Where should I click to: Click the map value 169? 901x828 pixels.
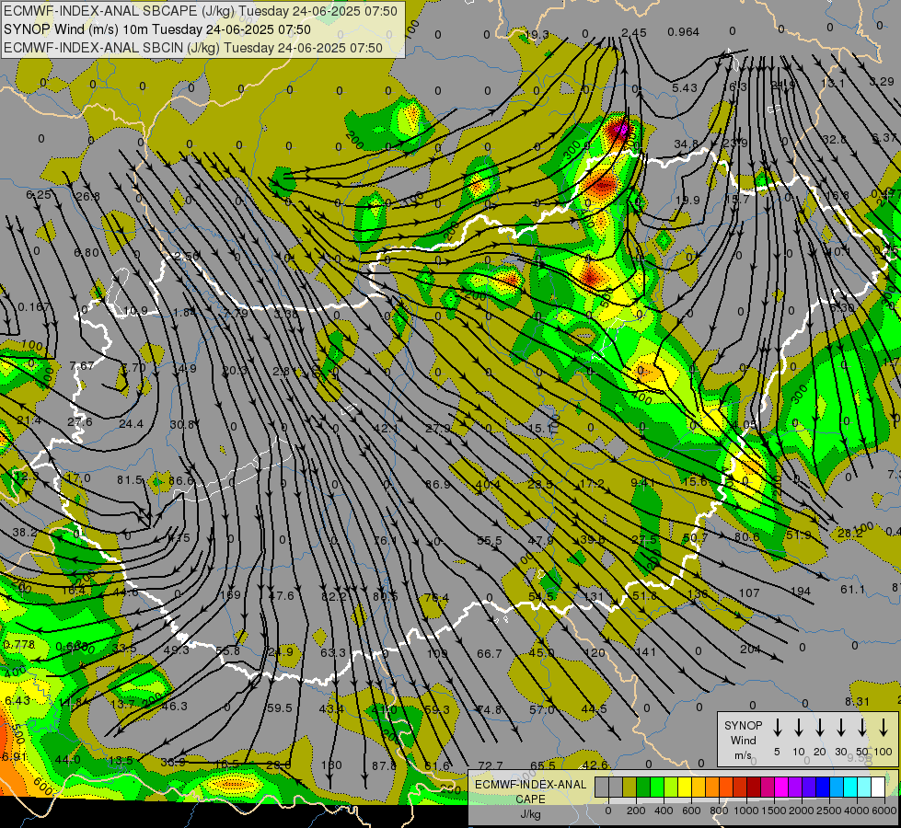click(230, 594)
